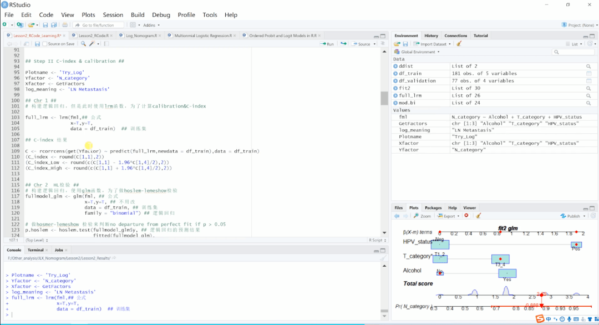Re-run the previous code region
Viewport: 599px width, 325px height.
coord(343,44)
